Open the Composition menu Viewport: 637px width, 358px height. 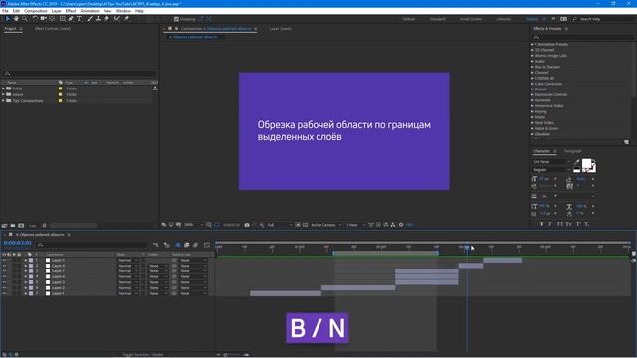click(x=36, y=11)
